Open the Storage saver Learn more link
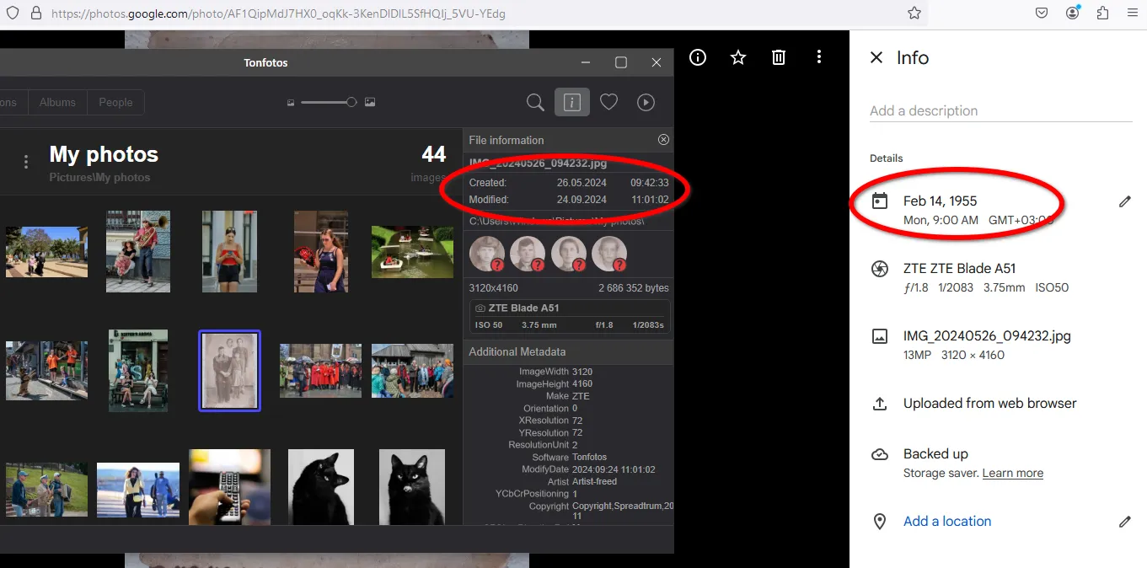 1012,473
